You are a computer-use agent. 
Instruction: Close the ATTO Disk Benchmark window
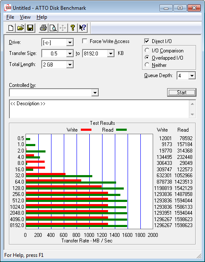tap(194, 8)
